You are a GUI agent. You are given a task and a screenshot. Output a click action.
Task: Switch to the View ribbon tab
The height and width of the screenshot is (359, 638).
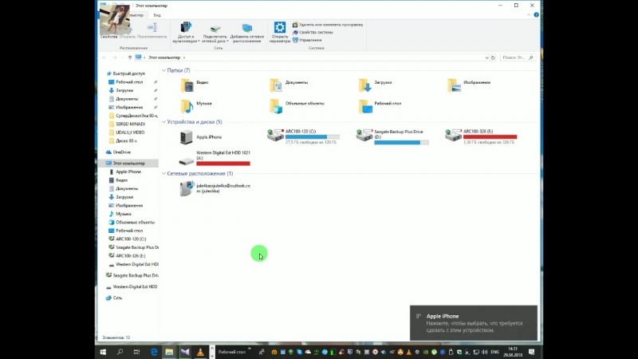click(x=157, y=15)
